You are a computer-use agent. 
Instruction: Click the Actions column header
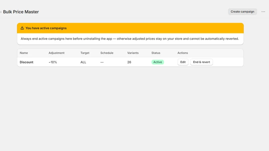pyautogui.click(x=183, y=53)
